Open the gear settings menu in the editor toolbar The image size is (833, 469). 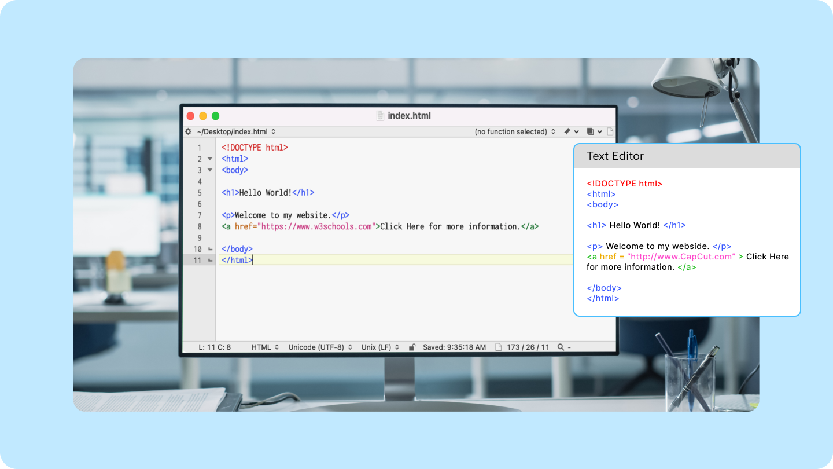[187, 131]
